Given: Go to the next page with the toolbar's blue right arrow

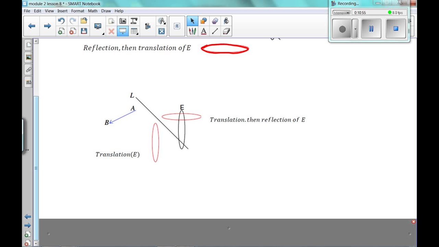Looking at the screenshot, I should 47,26.
